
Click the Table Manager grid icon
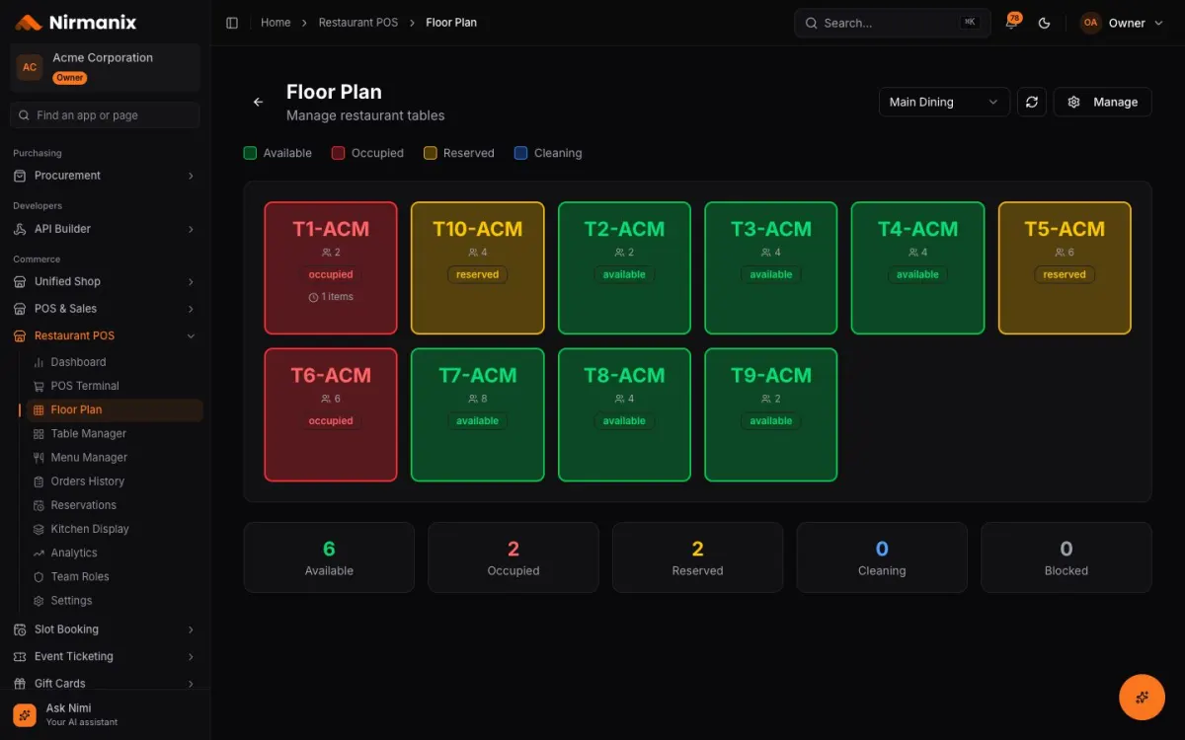point(39,434)
